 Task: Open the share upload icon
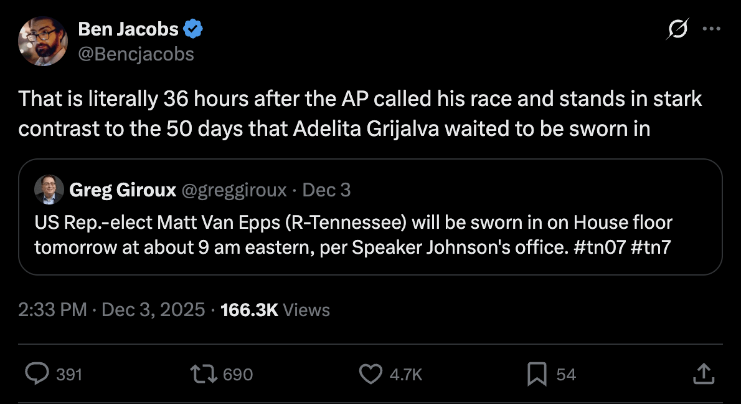702,373
